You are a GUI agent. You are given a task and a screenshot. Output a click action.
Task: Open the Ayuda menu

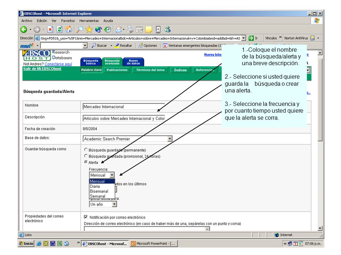108,21
